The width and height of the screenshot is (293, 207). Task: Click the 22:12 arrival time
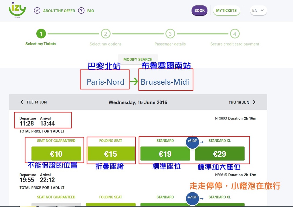pos(47,180)
